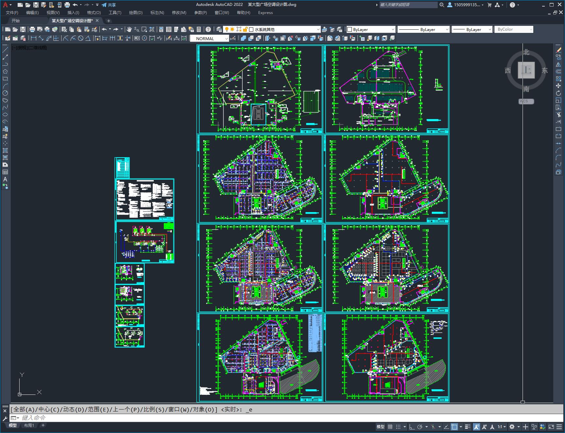Toggle snap mode in status bar
Image resolution: width=565 pixels, height=433 pixels.
click(x=398, y=426)
